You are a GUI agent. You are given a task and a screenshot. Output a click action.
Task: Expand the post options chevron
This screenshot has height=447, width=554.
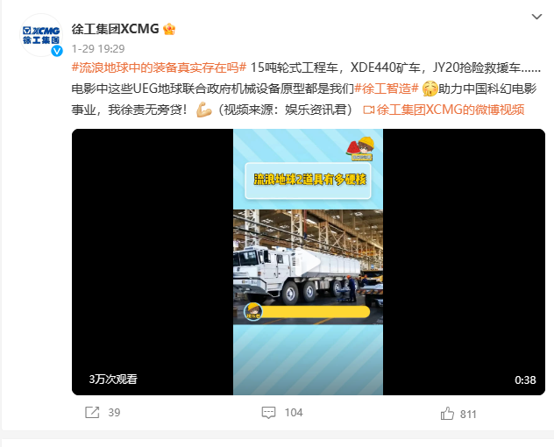click(536, 17)
